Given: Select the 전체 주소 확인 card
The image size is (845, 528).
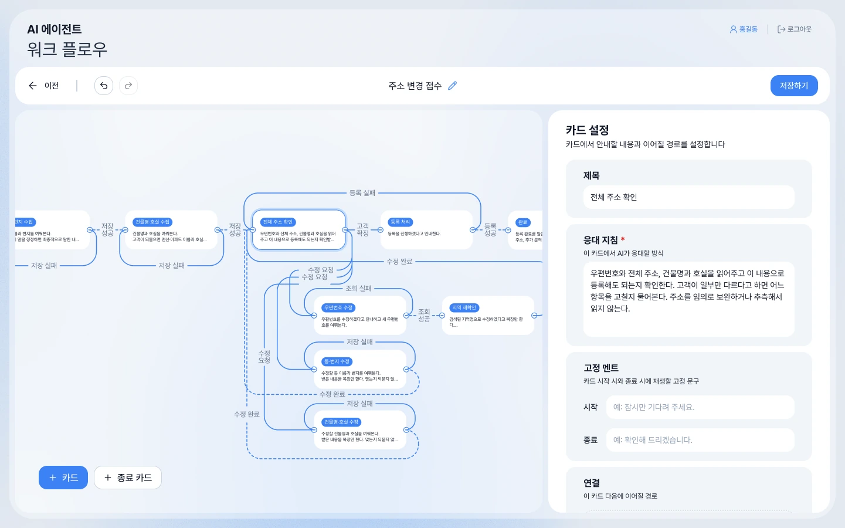Looking at the screenshot, I should tap(298, 230).
